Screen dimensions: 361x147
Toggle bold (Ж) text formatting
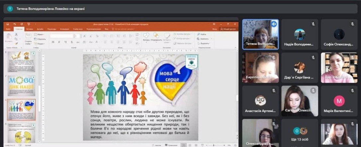coord(53,42)
